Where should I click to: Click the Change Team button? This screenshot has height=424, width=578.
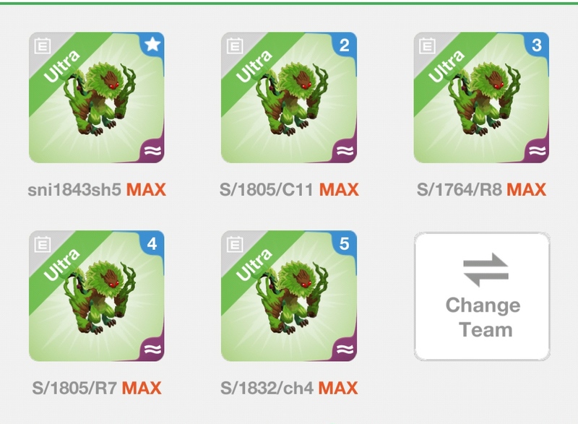[482, 297]
